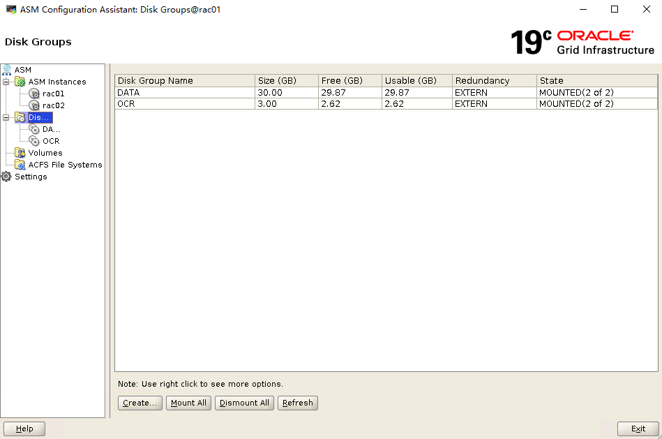Click OCR row MOUNTED(2 of 2) state

[597, 104]
